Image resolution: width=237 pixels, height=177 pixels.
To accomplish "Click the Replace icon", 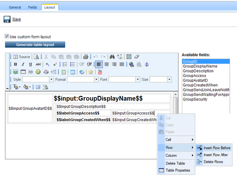I will [120, 57].
